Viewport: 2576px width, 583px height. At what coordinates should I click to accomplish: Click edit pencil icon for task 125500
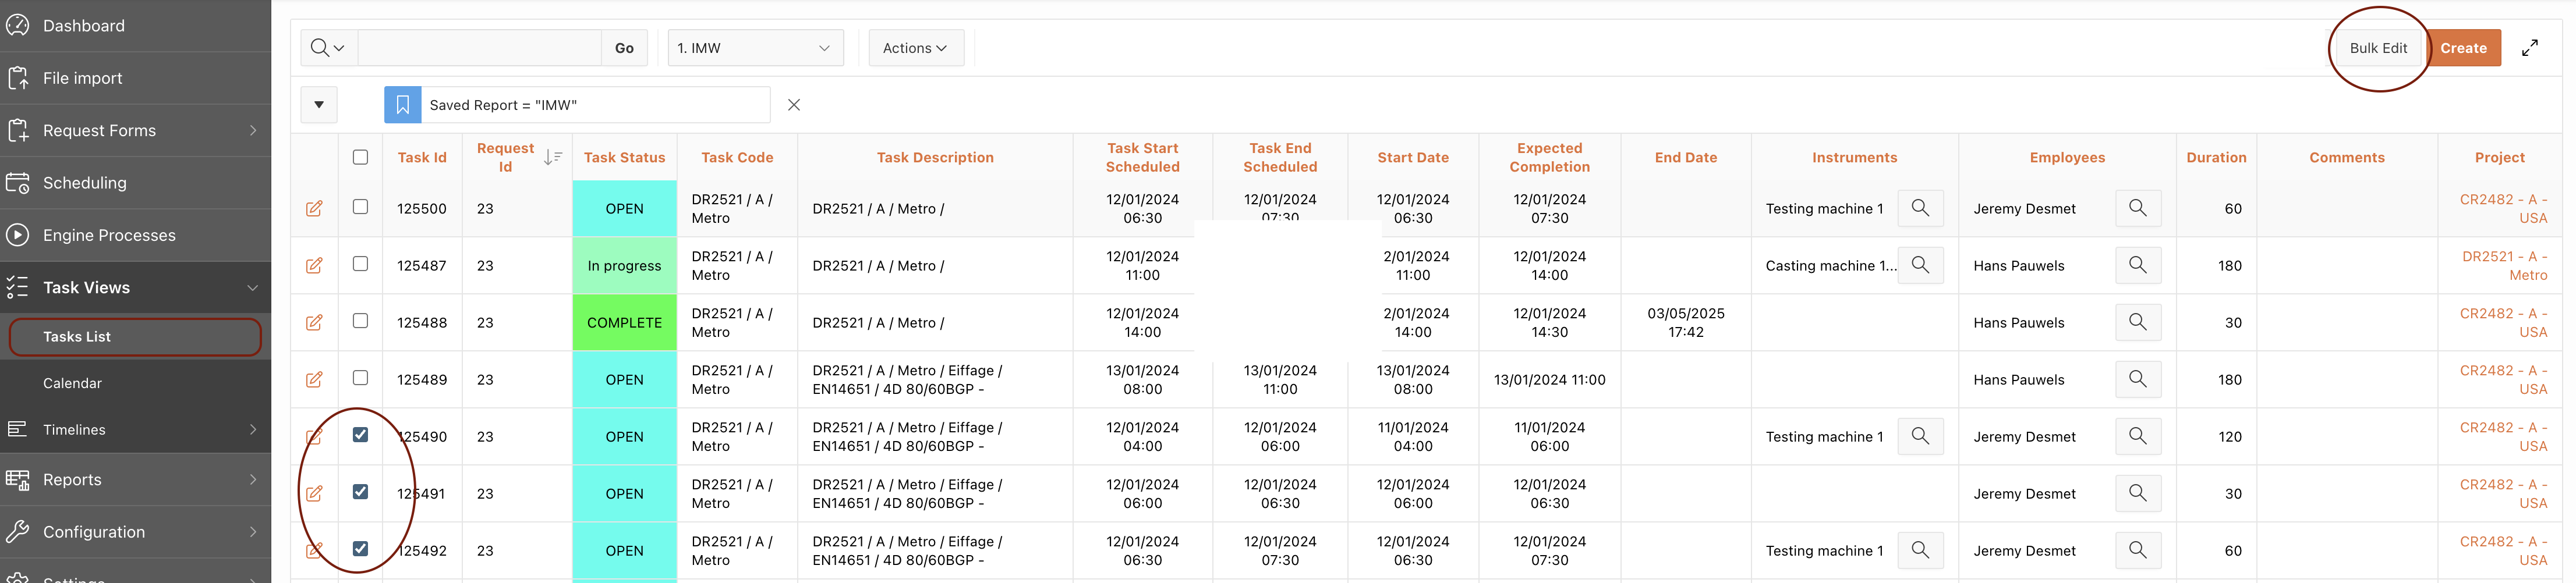coord(314,208)
